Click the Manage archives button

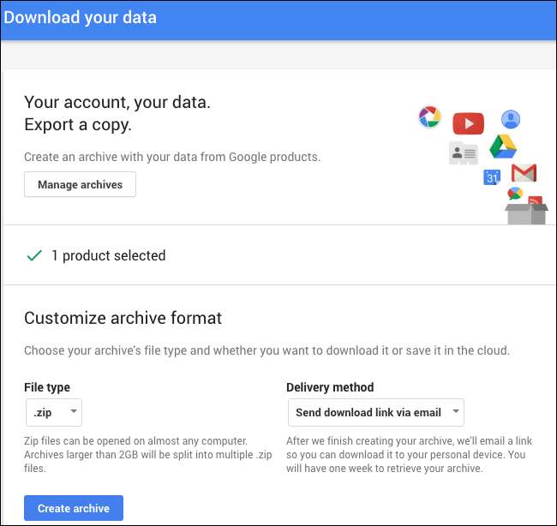80,184
